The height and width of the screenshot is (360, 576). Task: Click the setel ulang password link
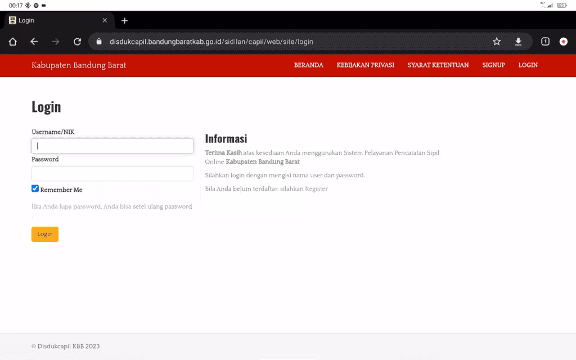(x=163, y=206)
